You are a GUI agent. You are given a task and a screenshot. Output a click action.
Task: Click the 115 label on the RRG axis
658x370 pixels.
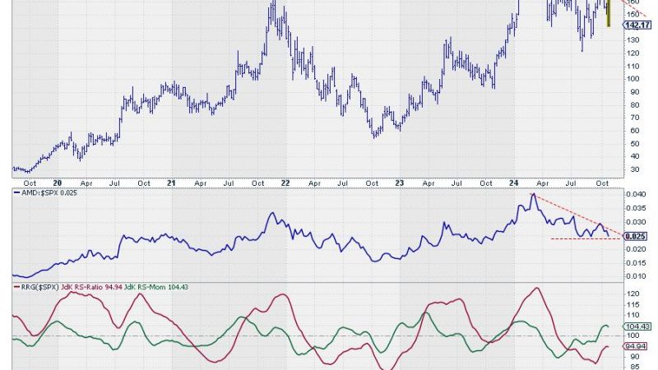[633, 304]
